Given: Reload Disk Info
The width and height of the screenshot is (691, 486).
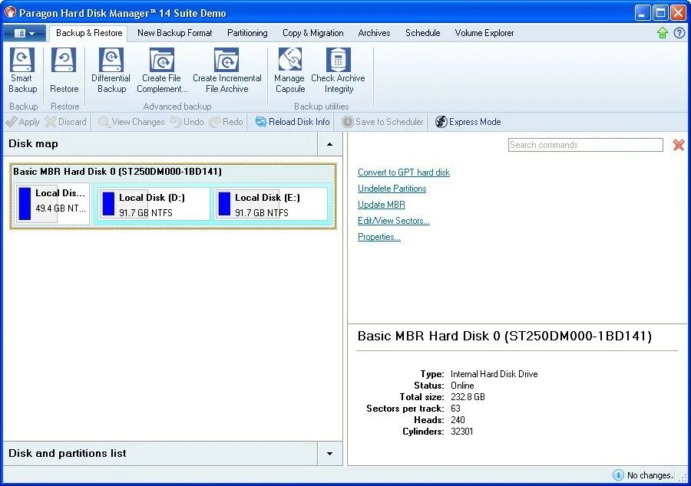Looking at the screenshot, I should point(293,122).
